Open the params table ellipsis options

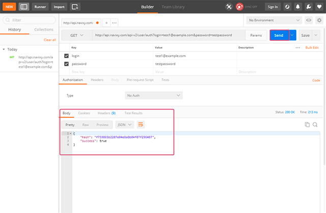[297, 47]
